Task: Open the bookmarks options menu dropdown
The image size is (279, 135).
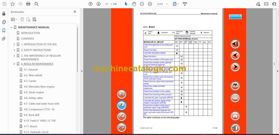Action: pyautogui.click(x=14, y=20)
